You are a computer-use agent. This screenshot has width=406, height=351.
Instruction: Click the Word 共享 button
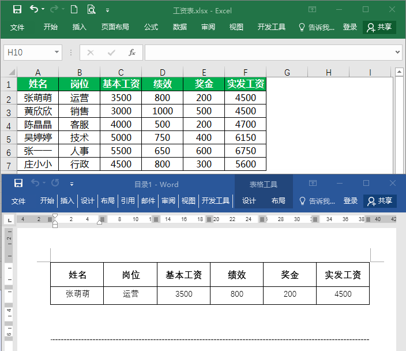click(x=380, y=201)
